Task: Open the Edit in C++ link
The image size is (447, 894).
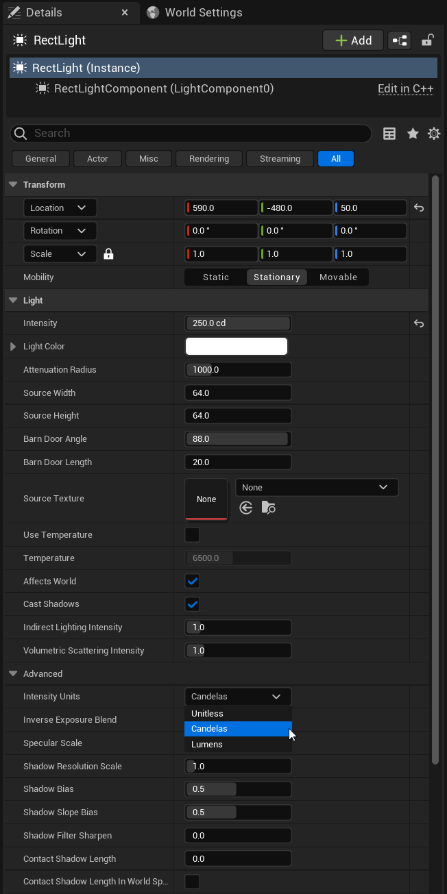Action: pyautogui.click(x=406, y=89)
